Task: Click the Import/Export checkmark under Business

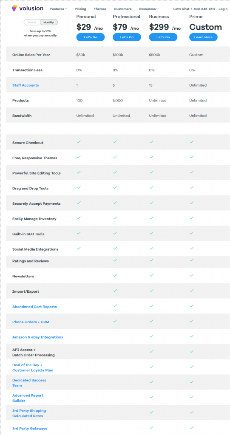Action: click(151, 291)
